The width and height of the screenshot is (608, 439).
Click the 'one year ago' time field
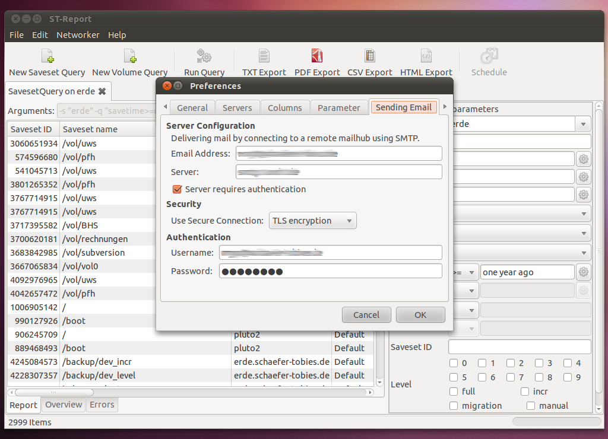527,272
